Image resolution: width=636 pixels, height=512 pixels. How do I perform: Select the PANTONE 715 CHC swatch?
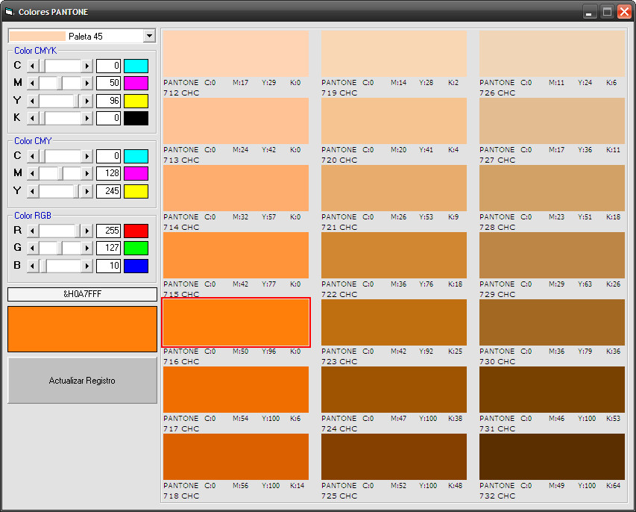pos(236,255)
